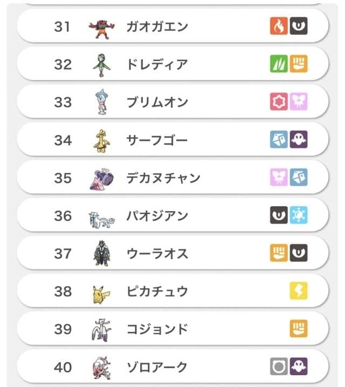Click the Normal type icon beside ゾロアーク
The width and height of the screenshot is (345, 387).
(x=279, y=367)
